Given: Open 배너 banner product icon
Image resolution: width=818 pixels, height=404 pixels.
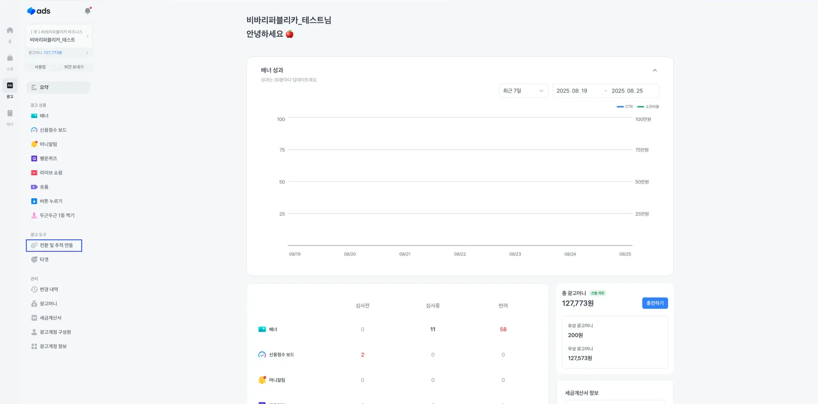Looking at the screenshot, I should tap(34, 116).
